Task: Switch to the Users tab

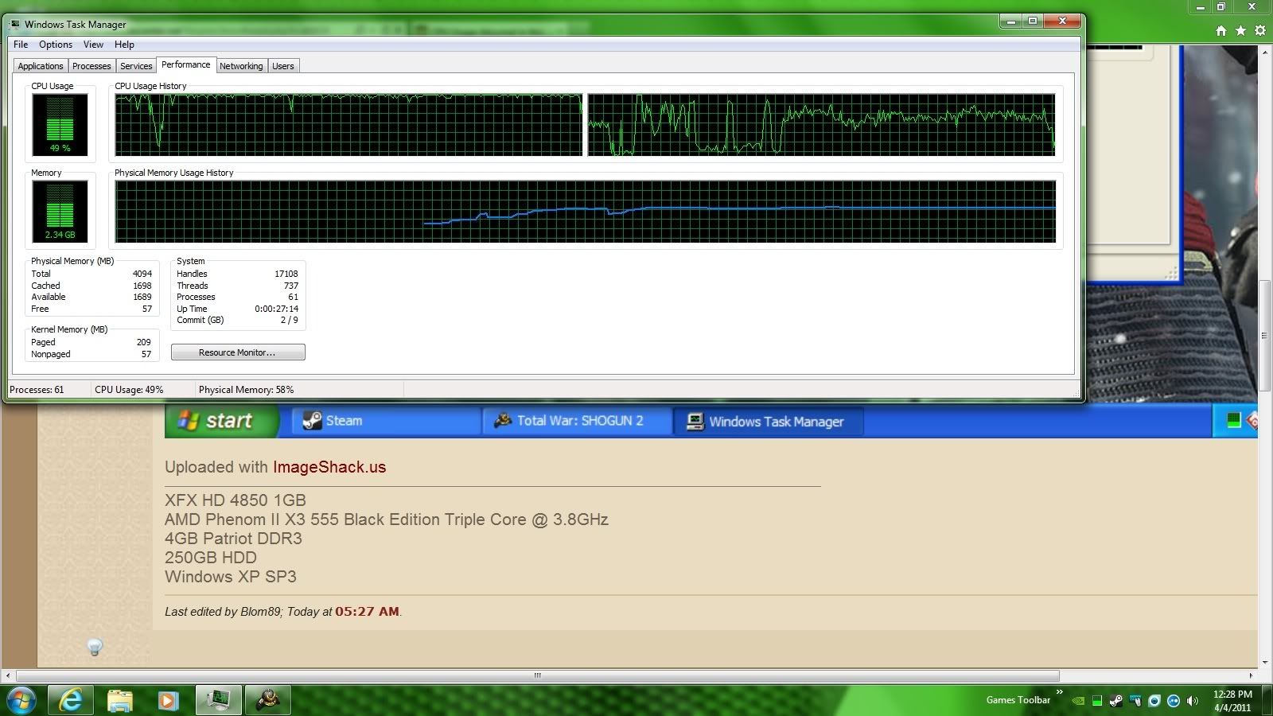Action: 283,66
